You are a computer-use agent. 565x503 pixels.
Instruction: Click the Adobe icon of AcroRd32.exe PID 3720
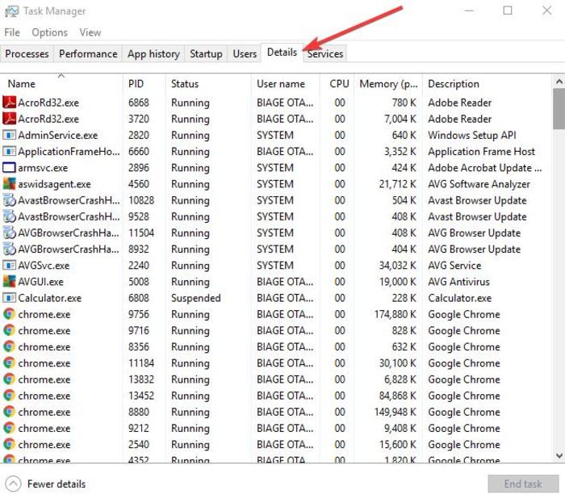point(10,119)
